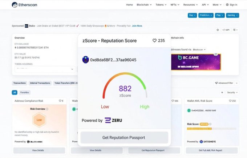Viewport: 247px width, 158px height.
Task: Click the SatoshiEye logo
Action: point(208,142)
